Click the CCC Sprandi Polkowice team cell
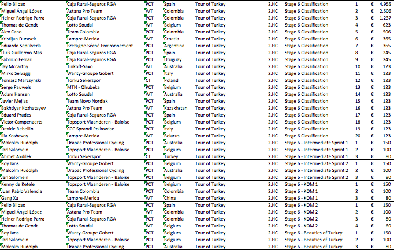394x250 pixels. click(x=91, y=129)
